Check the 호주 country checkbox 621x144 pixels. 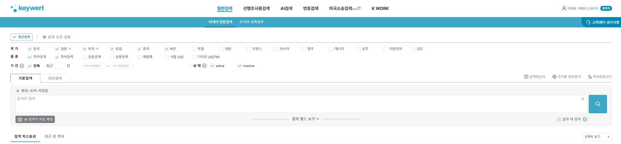[358, 49]
